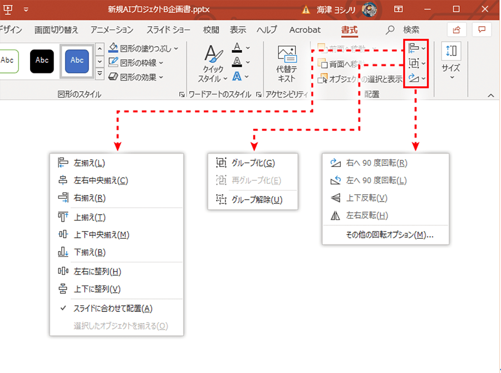Open 図形の効果 shape effects menu
This screenshot has height=373, width=501.
(x=136, y=77)
